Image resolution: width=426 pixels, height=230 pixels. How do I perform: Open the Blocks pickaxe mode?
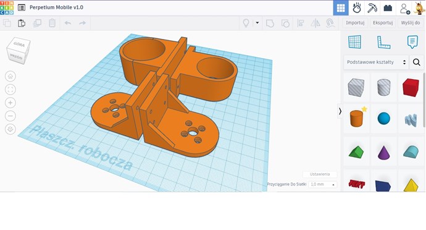[x=372, y=8]
